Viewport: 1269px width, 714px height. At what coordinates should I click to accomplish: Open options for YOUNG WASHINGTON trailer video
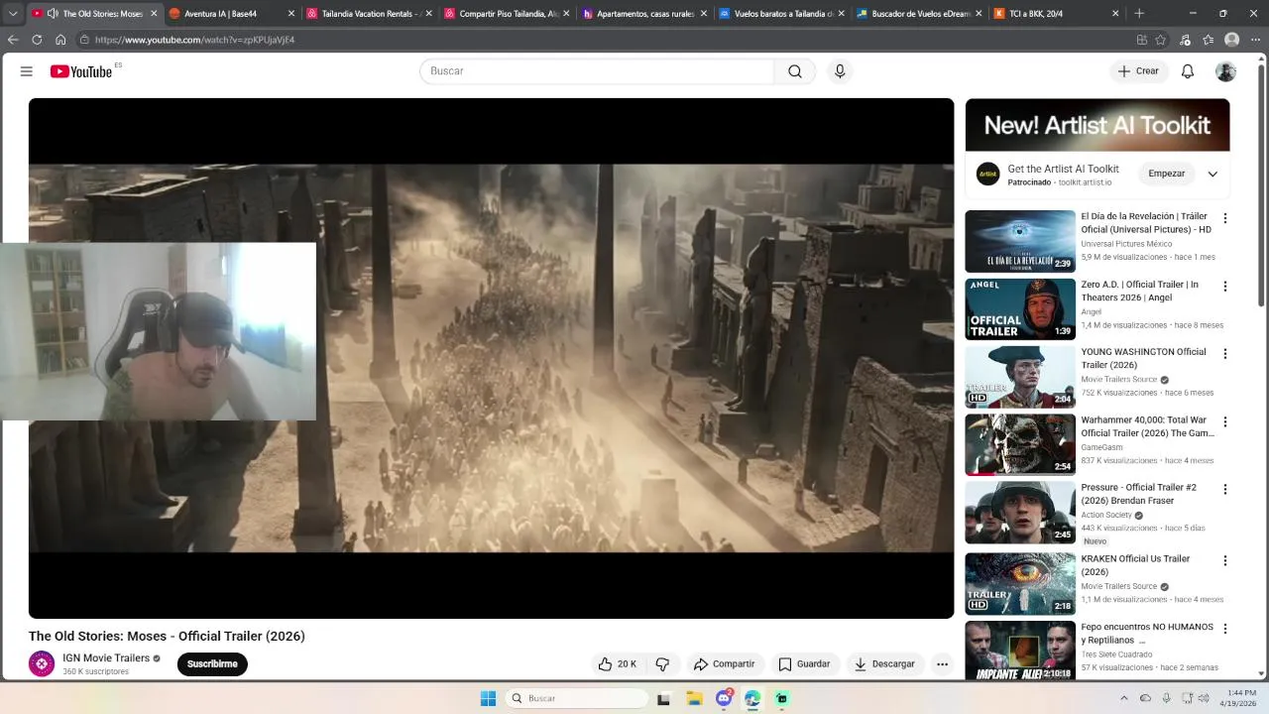click(x=1225, y=354)
